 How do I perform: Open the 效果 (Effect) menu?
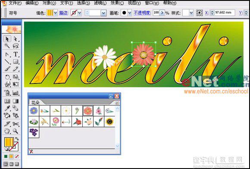pyautogui.click(x=117, y=3)
